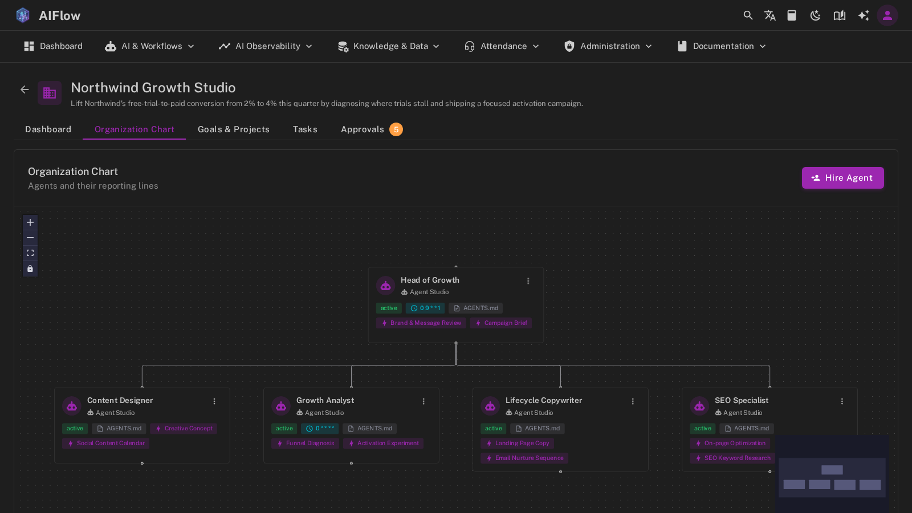912x513 pixels.
Task: Click the SEO Specialist robot avatar
Action: coord(699,406)
